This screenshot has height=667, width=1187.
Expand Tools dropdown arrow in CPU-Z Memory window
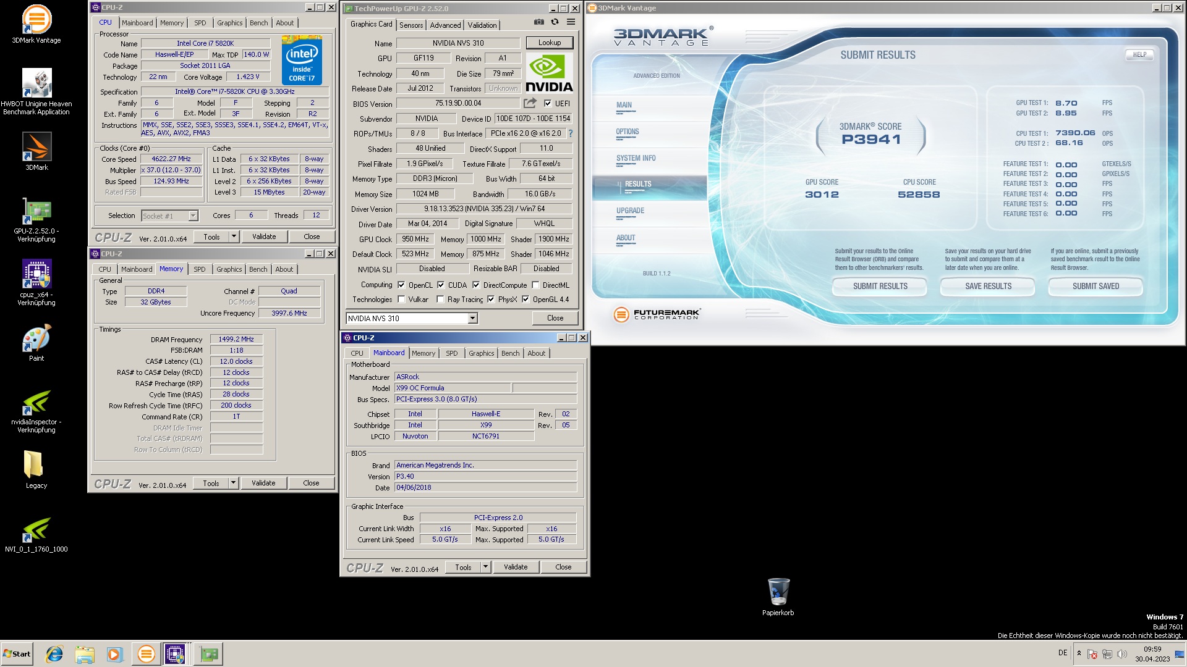[x=233, y=483]
